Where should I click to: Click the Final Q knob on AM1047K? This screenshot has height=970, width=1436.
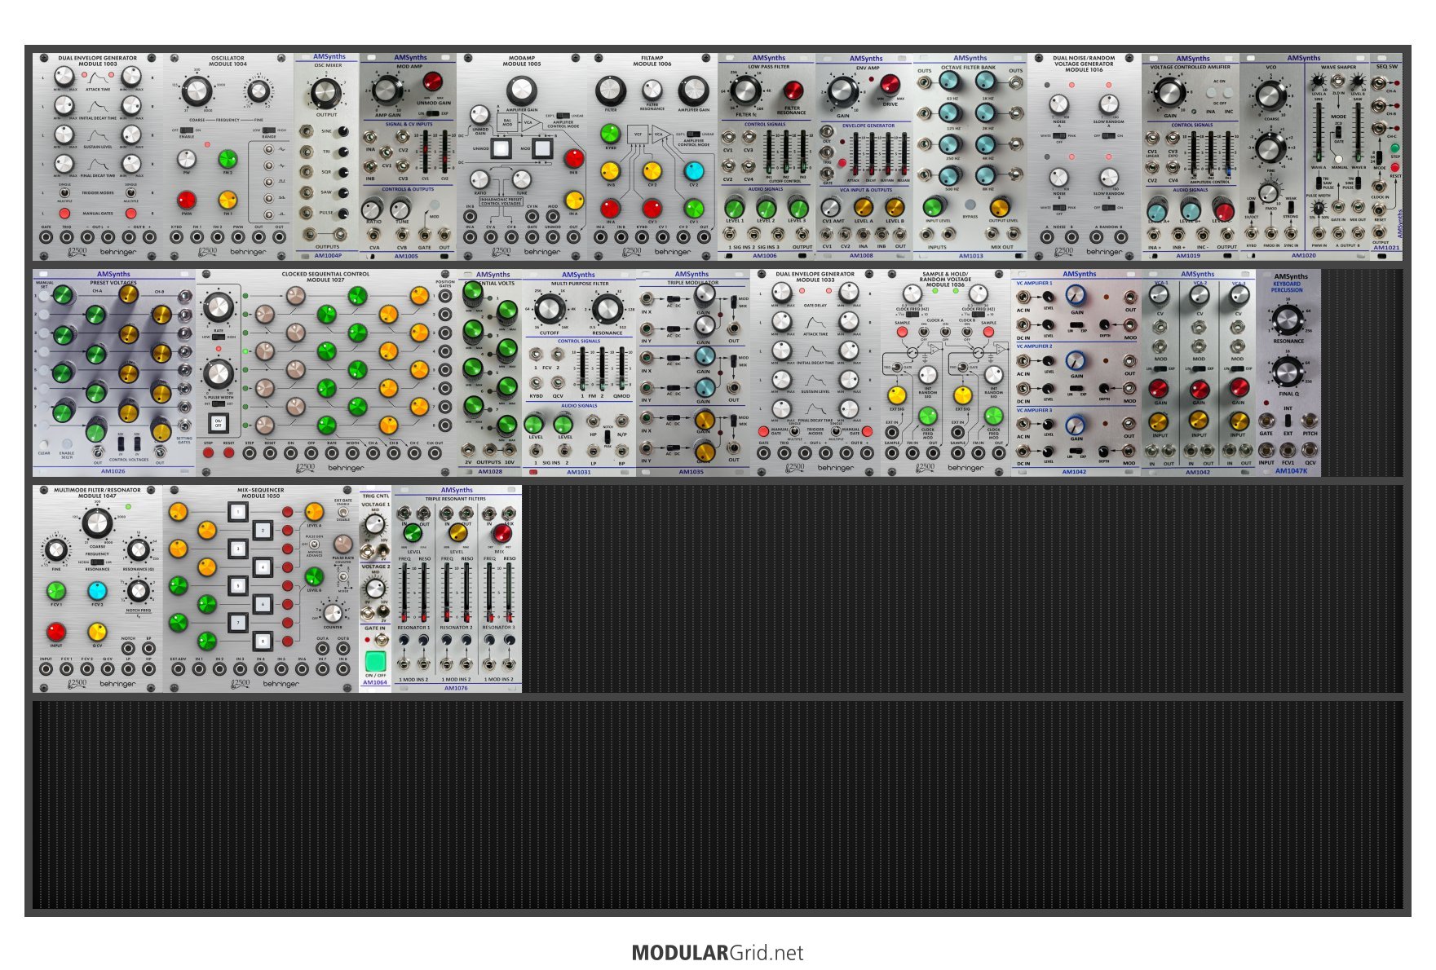coord(1287,372)
